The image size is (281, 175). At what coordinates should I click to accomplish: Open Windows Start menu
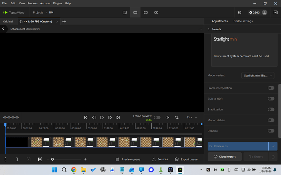[x=54, y=170]
